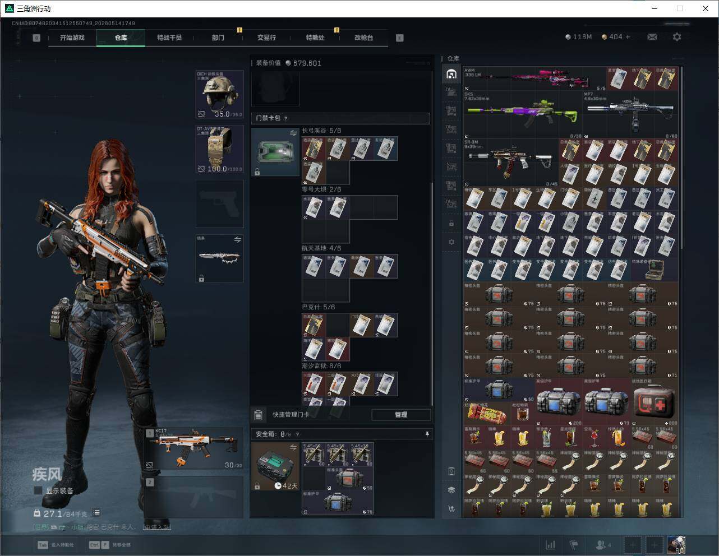This screenshot has width=719, height=556.
Task: Click the 巴克什 keycard section label
Action: click(319, 307)
